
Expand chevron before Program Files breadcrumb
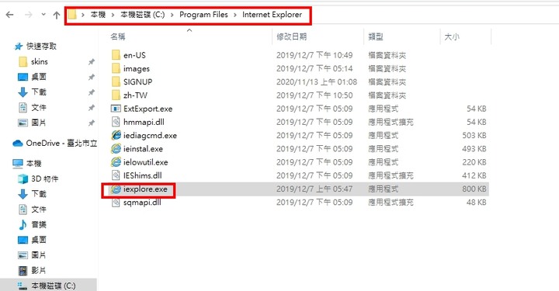click(172, 15)
